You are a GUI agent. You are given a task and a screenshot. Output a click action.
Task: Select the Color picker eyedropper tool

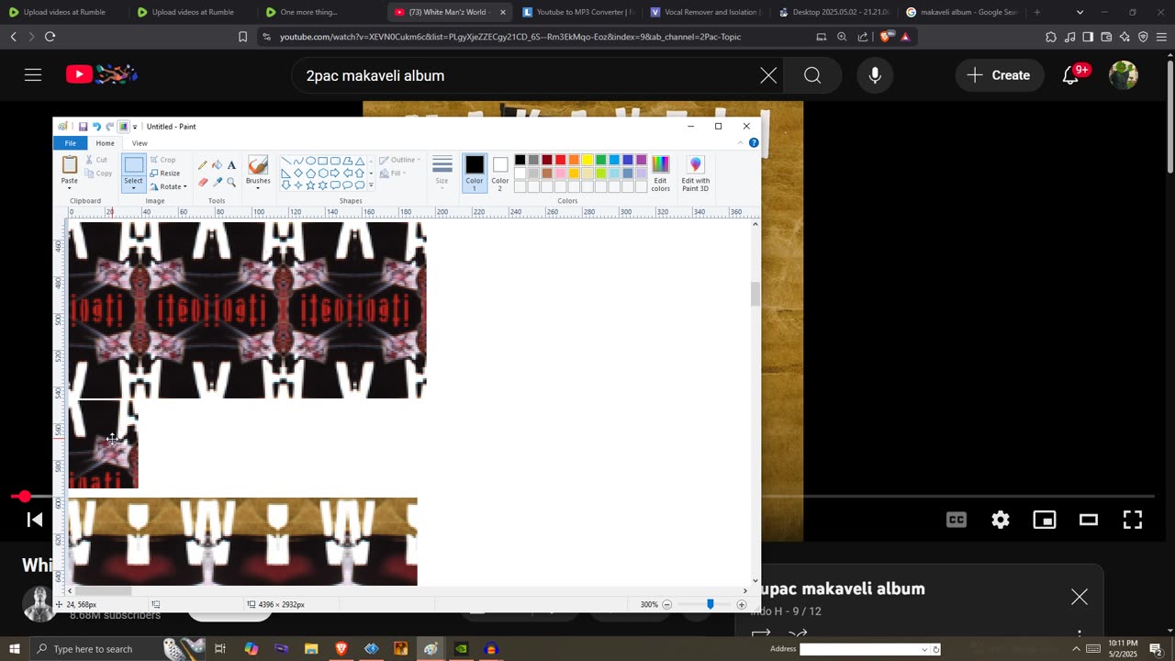(217, 182)
